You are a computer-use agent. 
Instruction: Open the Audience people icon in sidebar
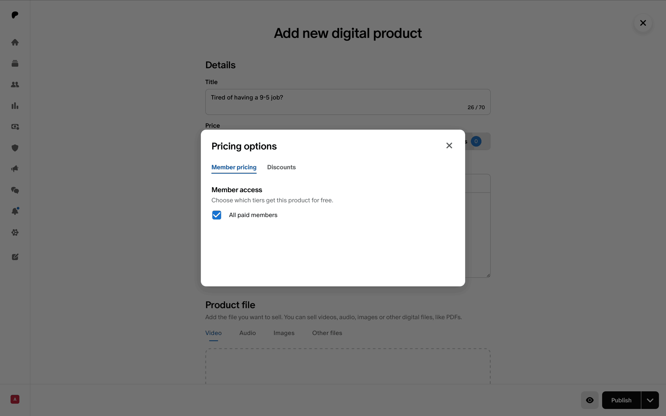15,85
